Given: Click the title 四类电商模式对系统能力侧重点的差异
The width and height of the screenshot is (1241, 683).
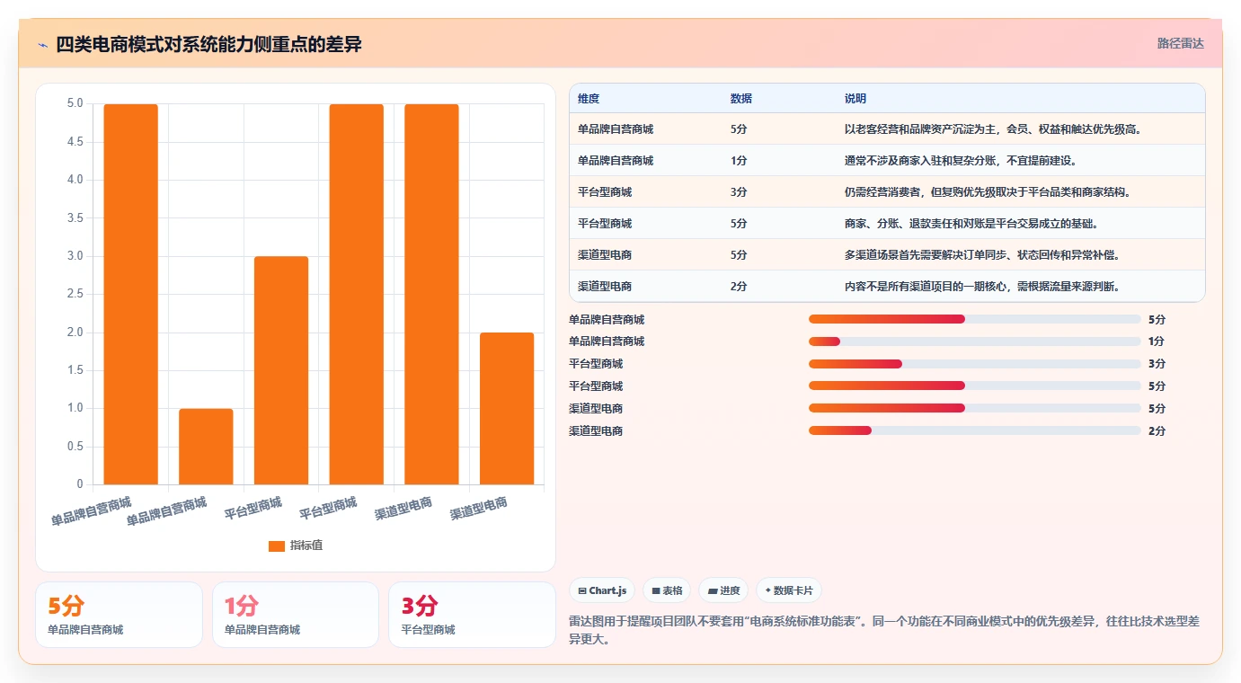Looking at the screenshot, I should click(x=208, y=44).
